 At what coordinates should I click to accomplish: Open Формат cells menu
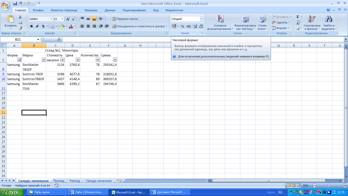(x=280, y=28)
